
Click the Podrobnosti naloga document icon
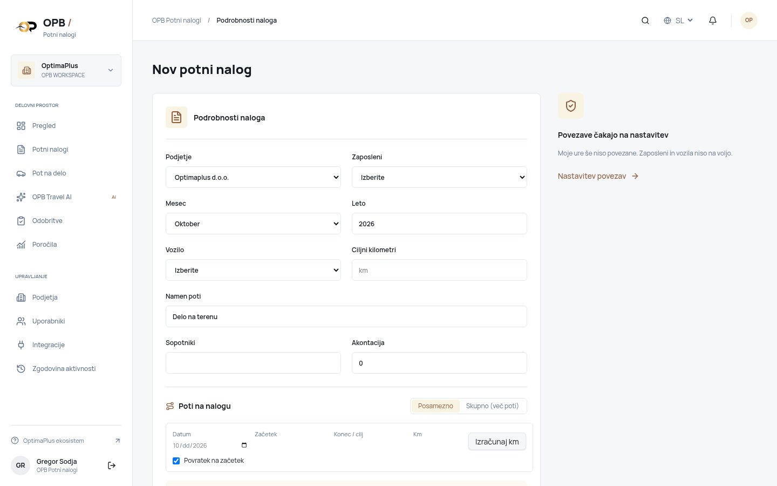[x=176, y=117]
